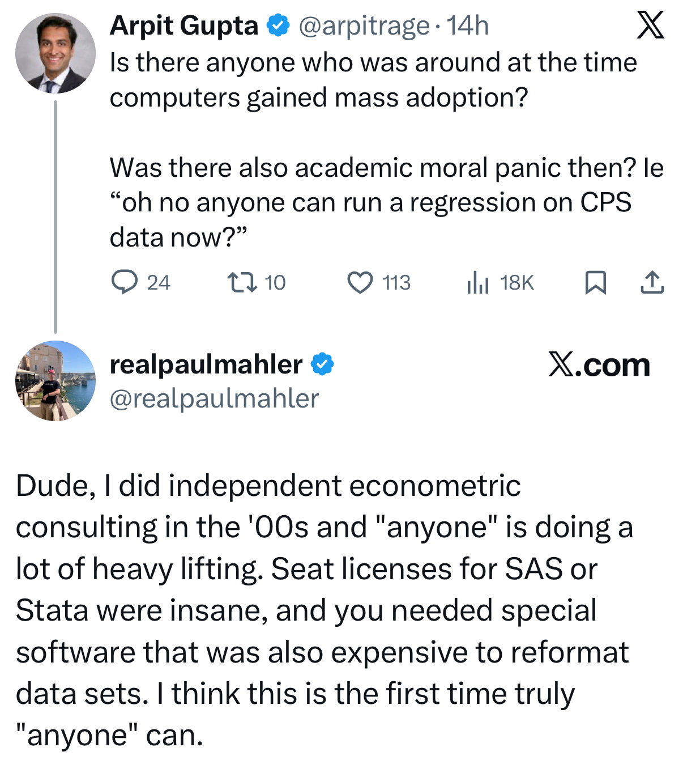683x777 pixels.
Task: Click realpaulmahler's blue verified badge
Action: click(x=322, y=364)
